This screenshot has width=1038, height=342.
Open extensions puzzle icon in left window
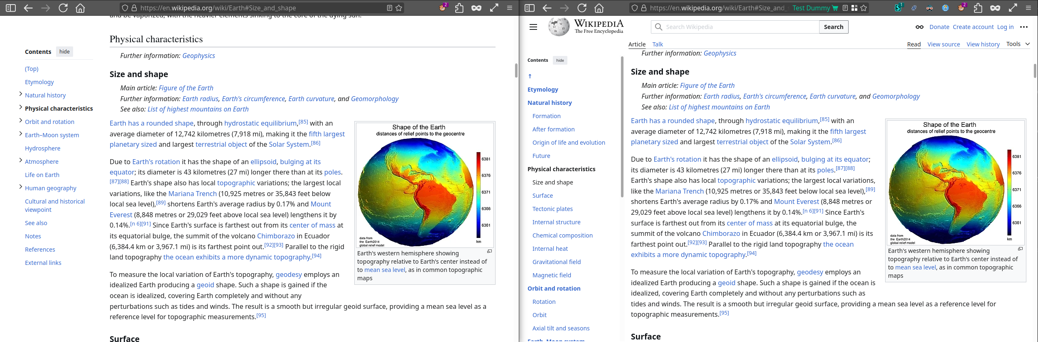coord(459,8)
